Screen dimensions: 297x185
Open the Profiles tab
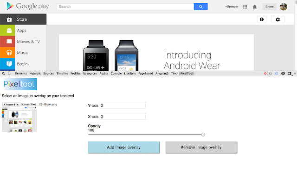point(76,74)
